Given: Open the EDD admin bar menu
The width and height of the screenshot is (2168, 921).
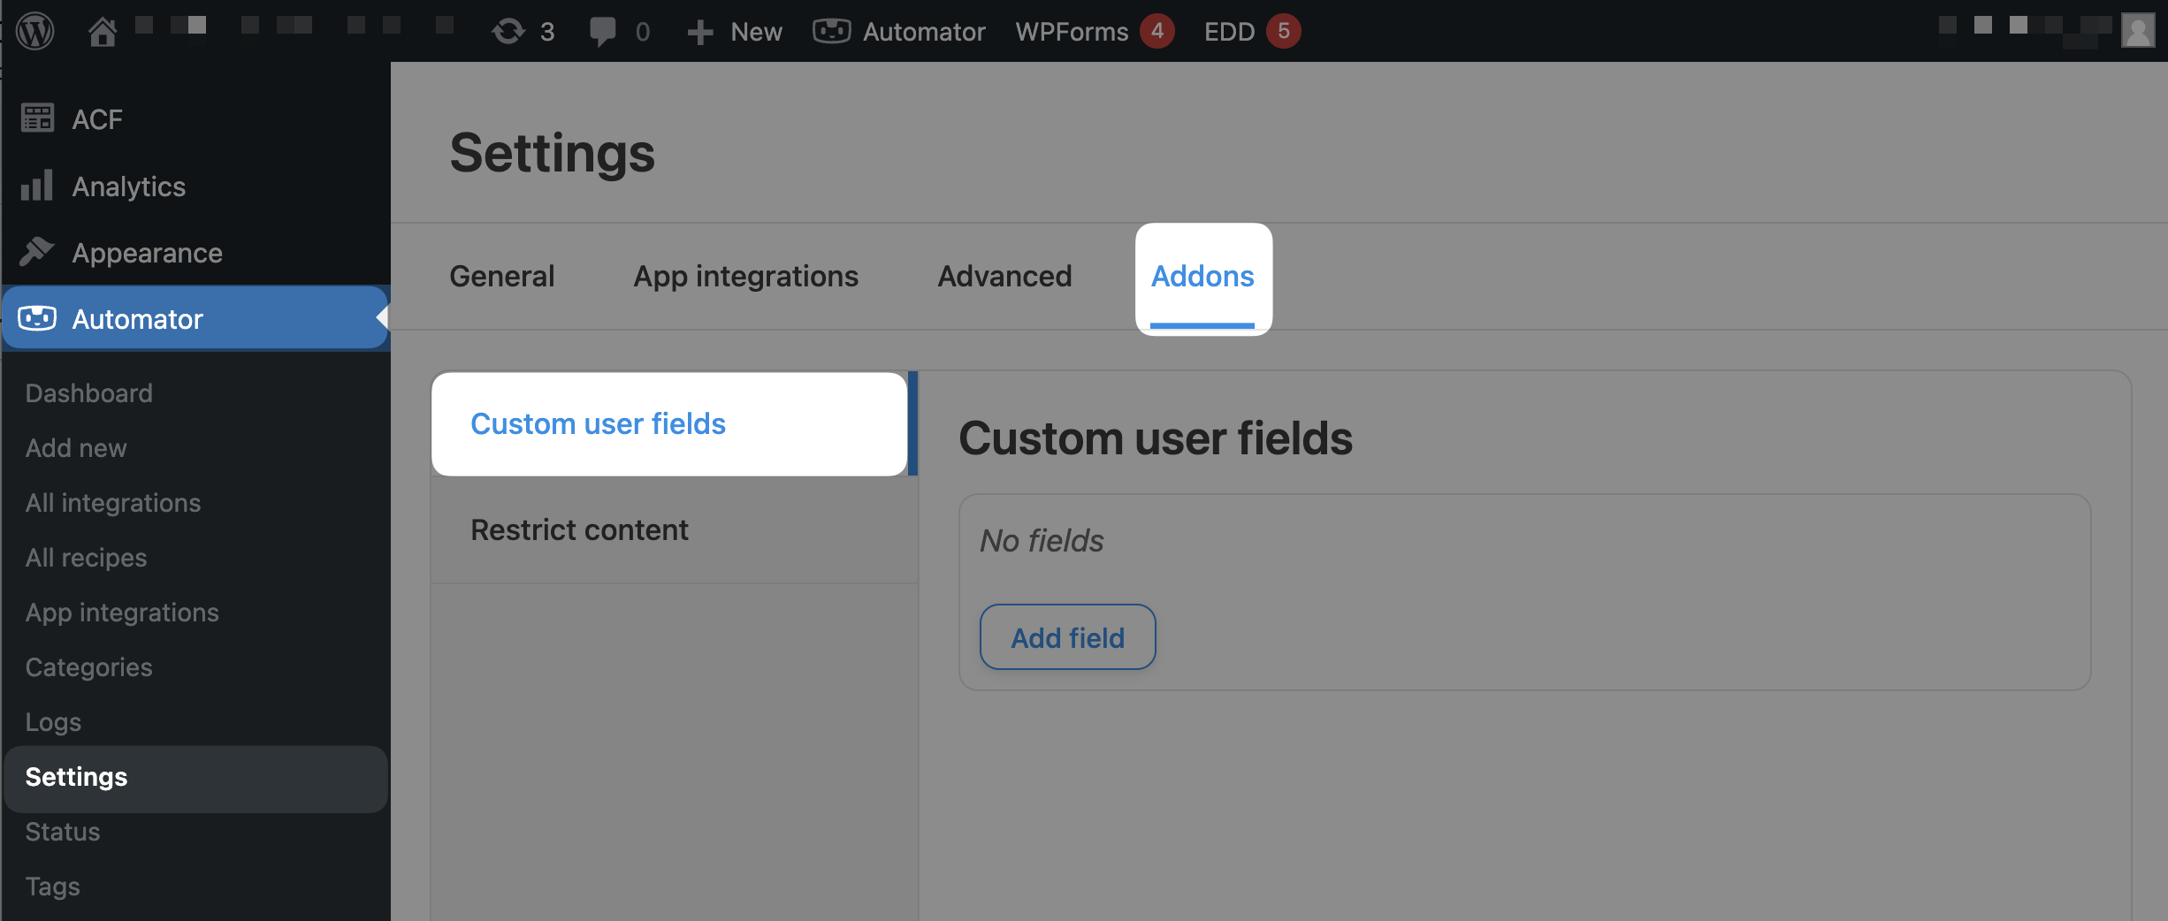Looking at the screenshot, I should click(x=1229, y=32).
